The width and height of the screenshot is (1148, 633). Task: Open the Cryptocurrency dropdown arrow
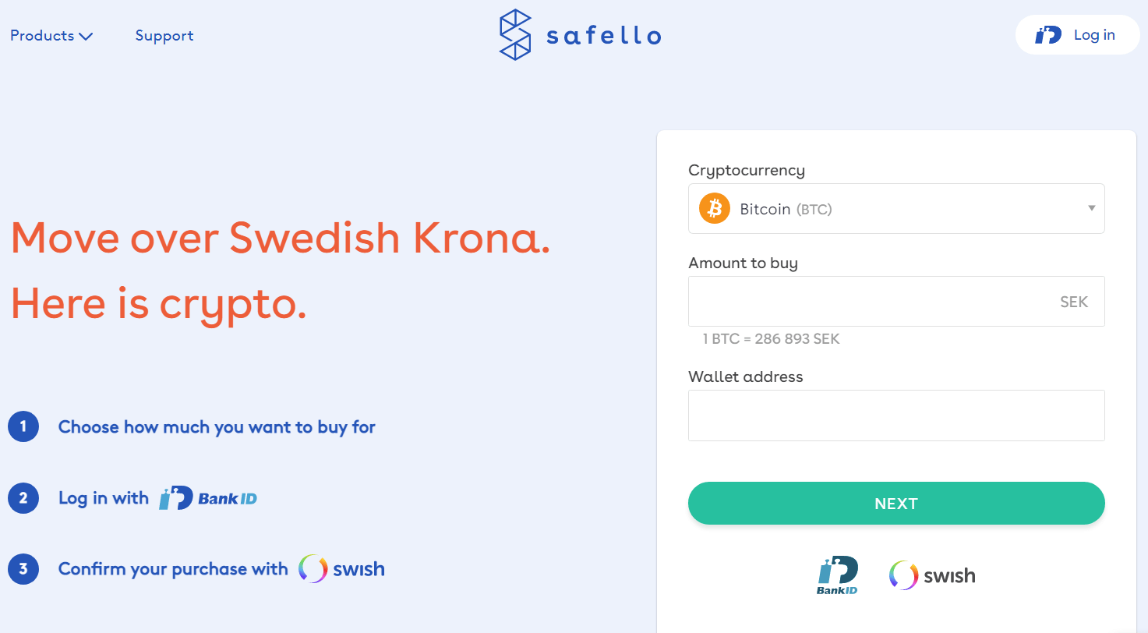(1092, 208)
